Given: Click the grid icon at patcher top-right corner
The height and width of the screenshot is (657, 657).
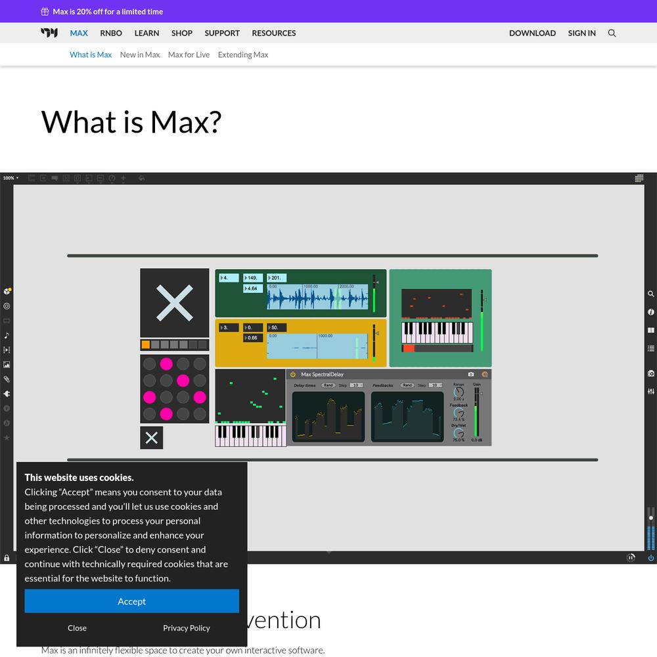Looking at the screenshot, I should click(x=639, y=179).
